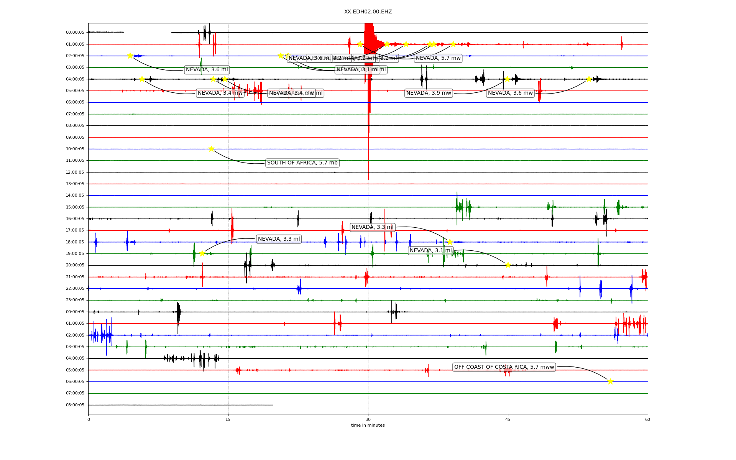Click the 15 tick label on x-axis
Viewport: 736px width, 460px height.
point(228,419)
